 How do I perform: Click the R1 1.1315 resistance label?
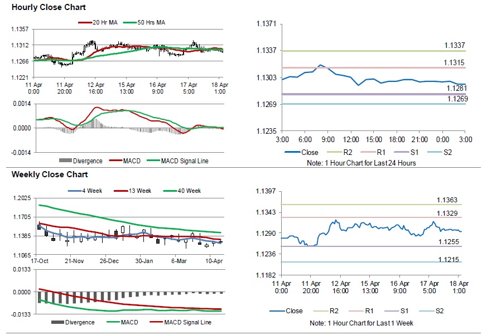454,63
